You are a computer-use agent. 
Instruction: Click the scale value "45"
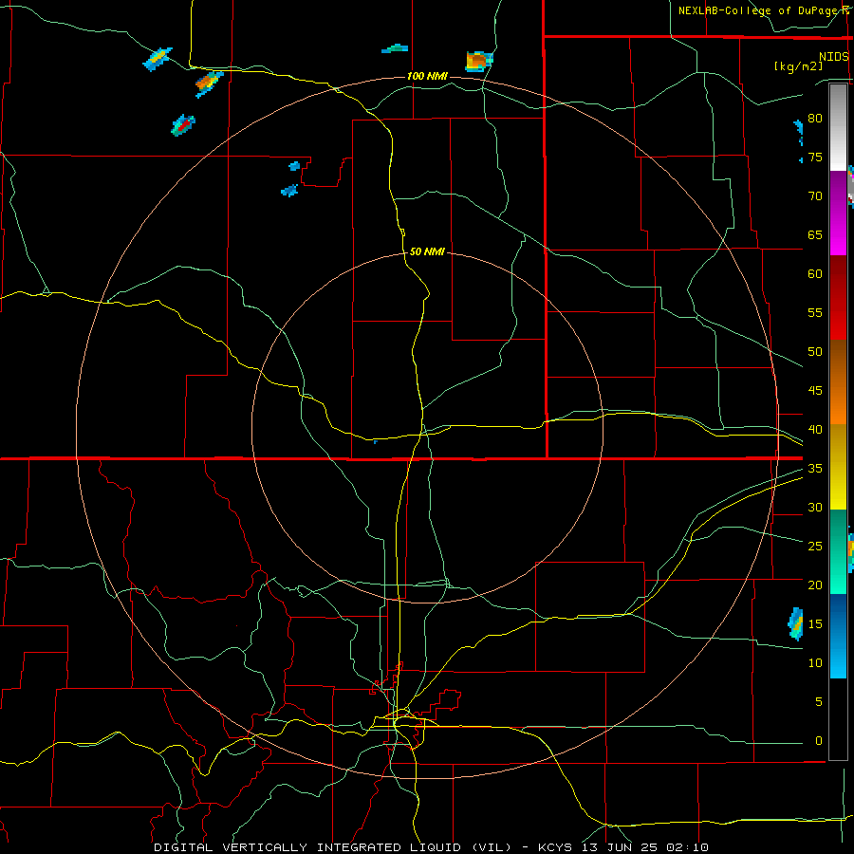click(815, 391)
